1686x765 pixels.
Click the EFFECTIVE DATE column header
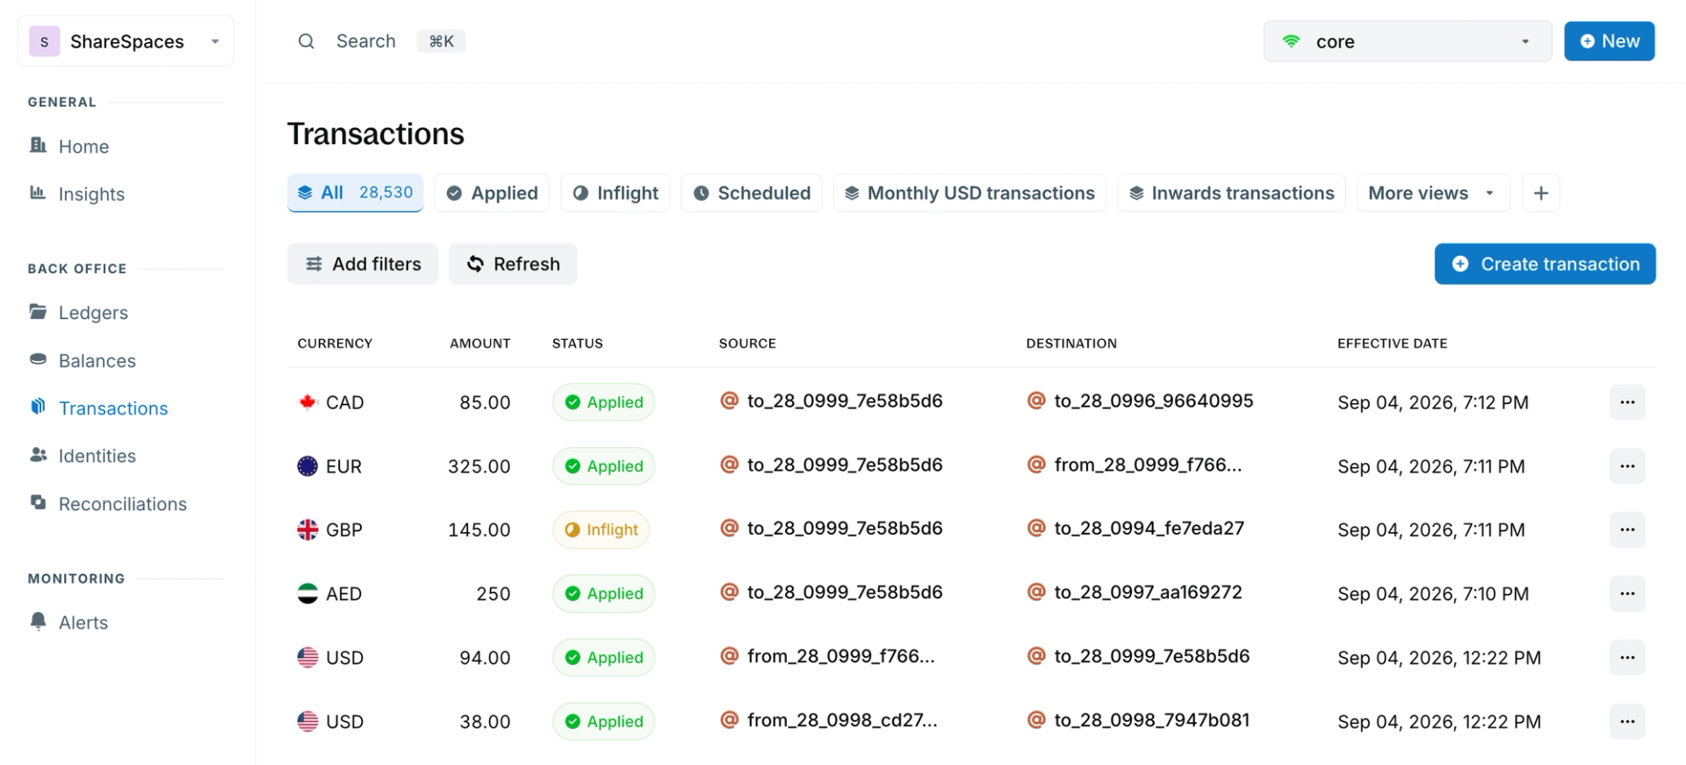1393,343
